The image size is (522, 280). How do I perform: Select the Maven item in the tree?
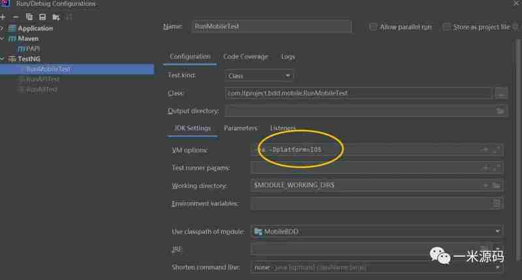[28, 39]
